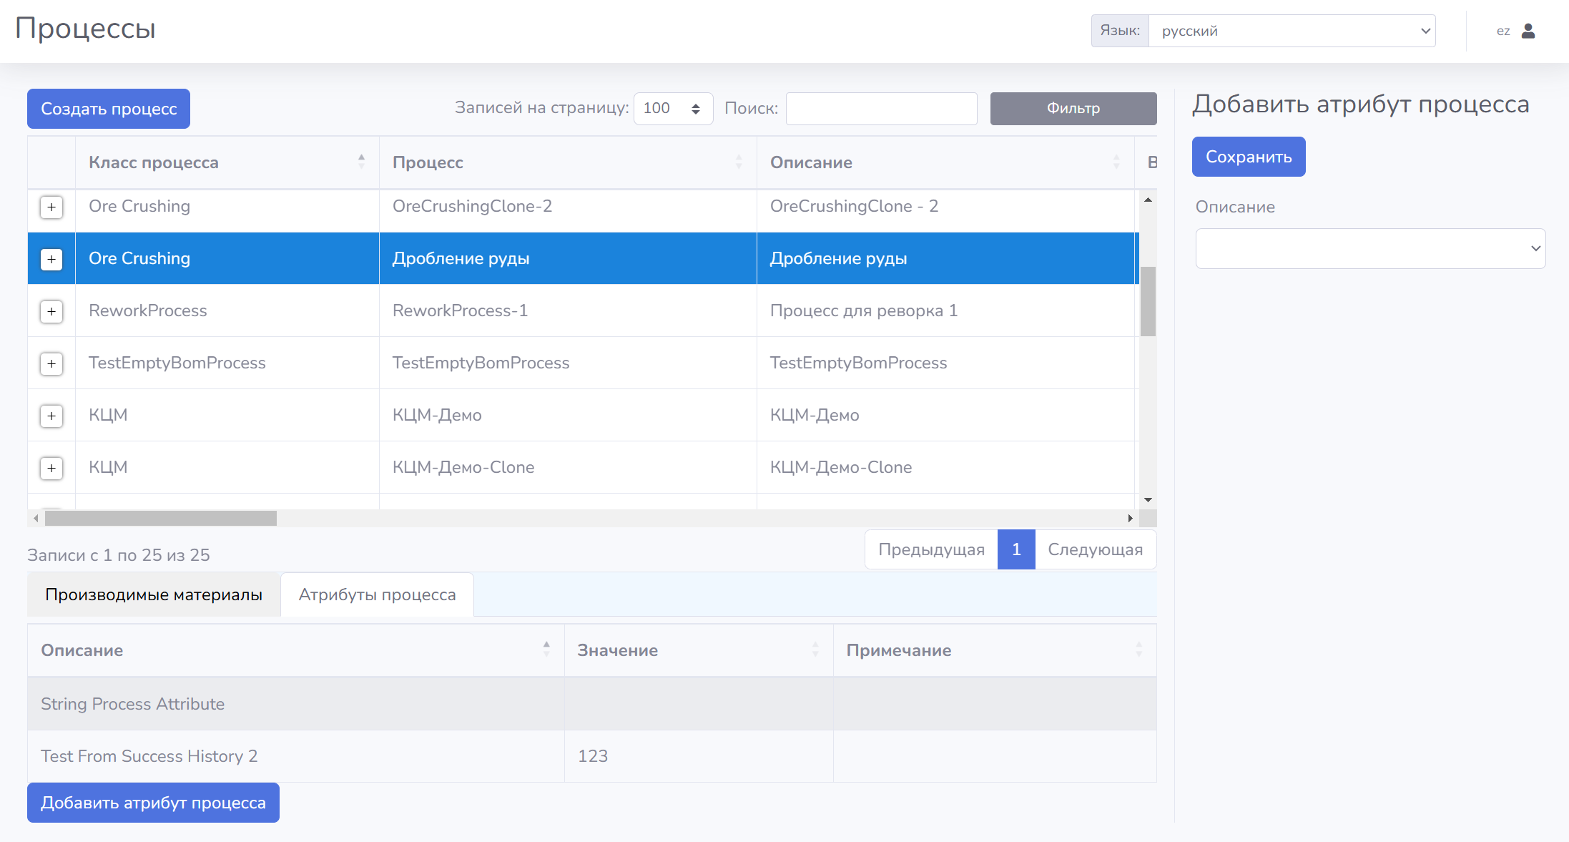Viewport: 1569px width, 842px height.
Task: Switch to Производимые материалы tab
Action: point(154,594)
